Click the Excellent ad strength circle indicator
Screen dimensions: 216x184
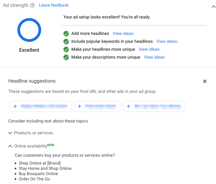(29, 30)
